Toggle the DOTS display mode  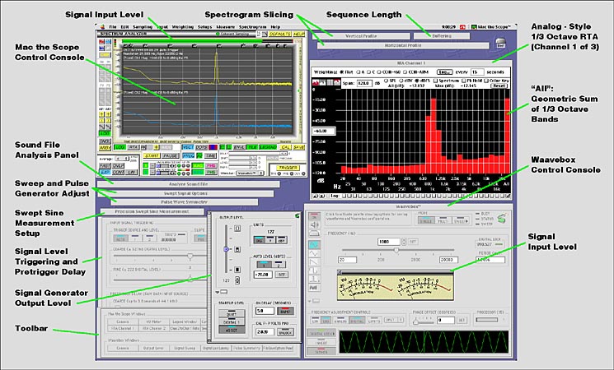point(201,147)
